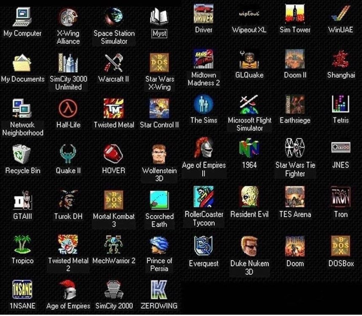Click the Duke Nukem 3D icon
The width and height of the screenshot is (362, 316).
tap(249, 246)
